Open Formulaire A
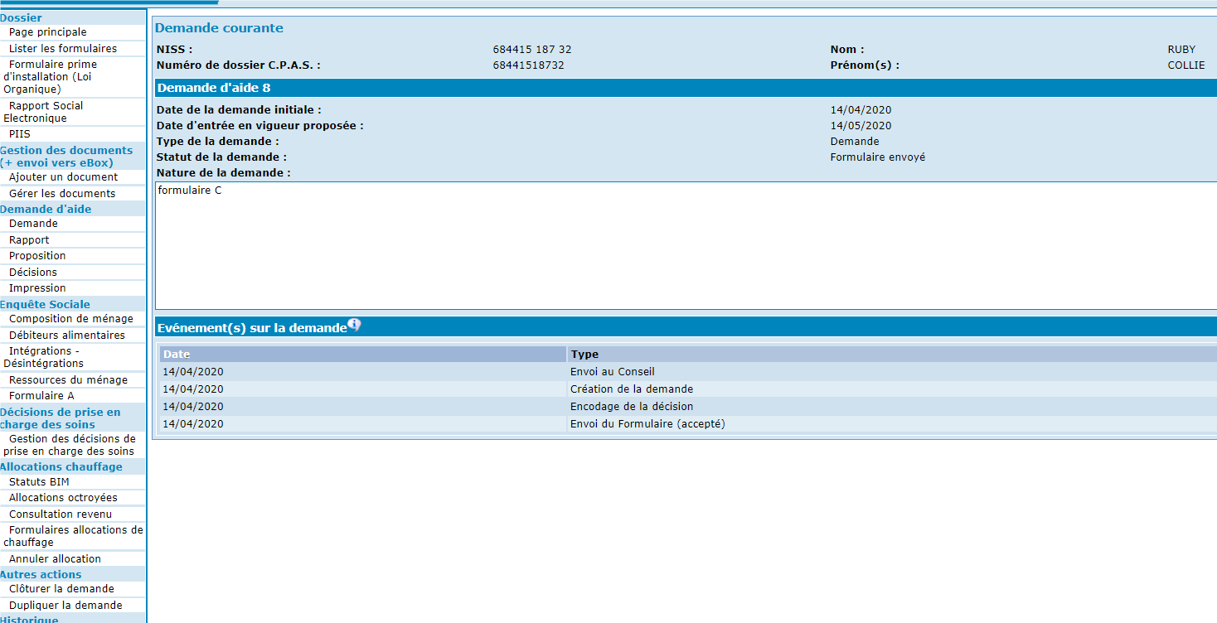This screenshot has width=1217, height=623. coord(41,396)
